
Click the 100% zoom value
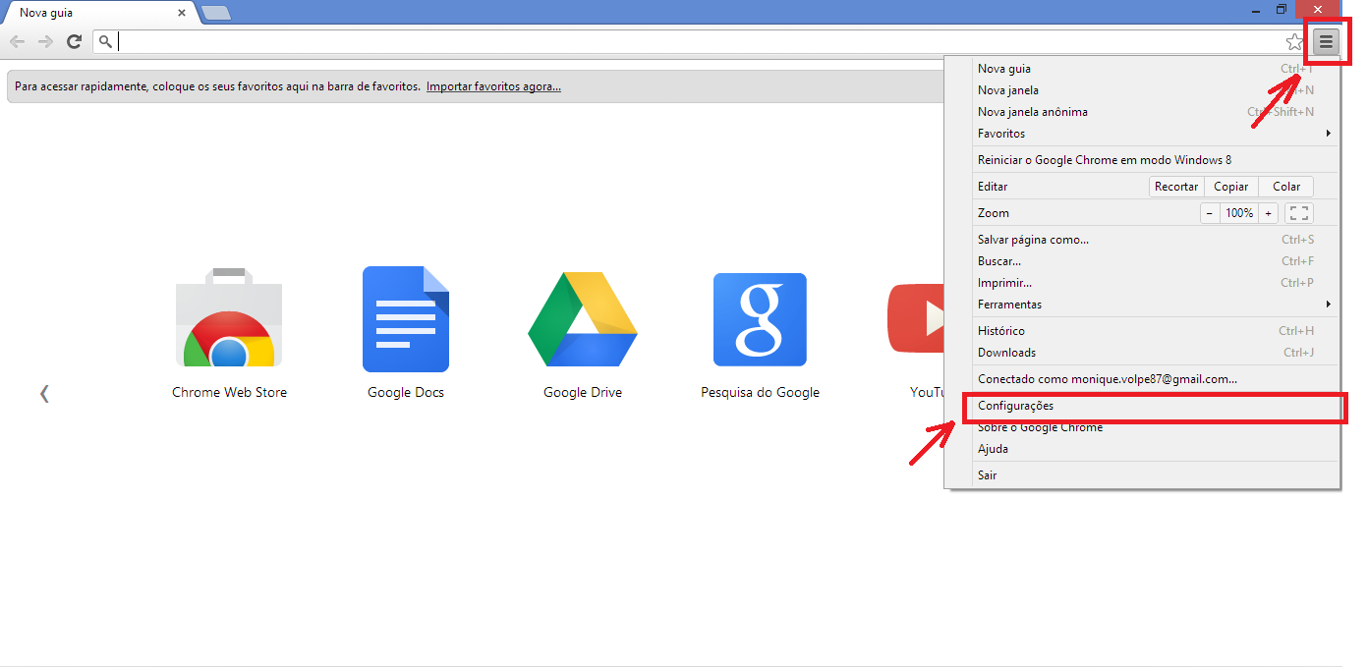tap(1239, 213)
